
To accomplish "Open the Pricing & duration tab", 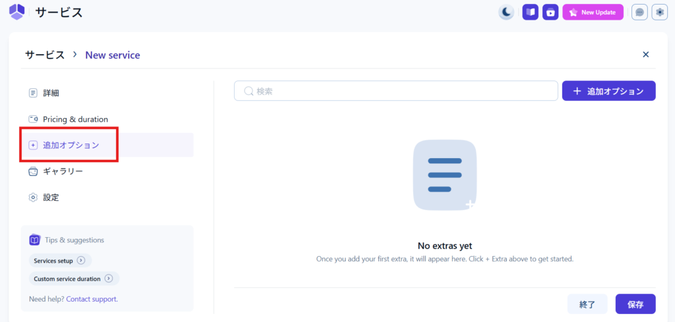I will [75, 119].
